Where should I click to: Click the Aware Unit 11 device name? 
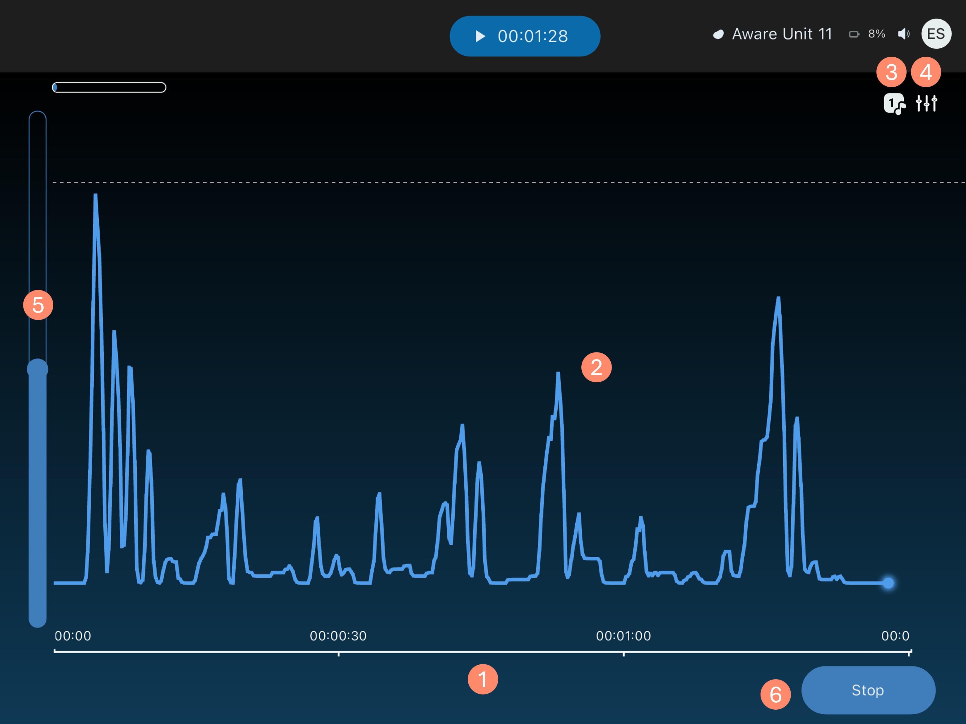[782, 34]
